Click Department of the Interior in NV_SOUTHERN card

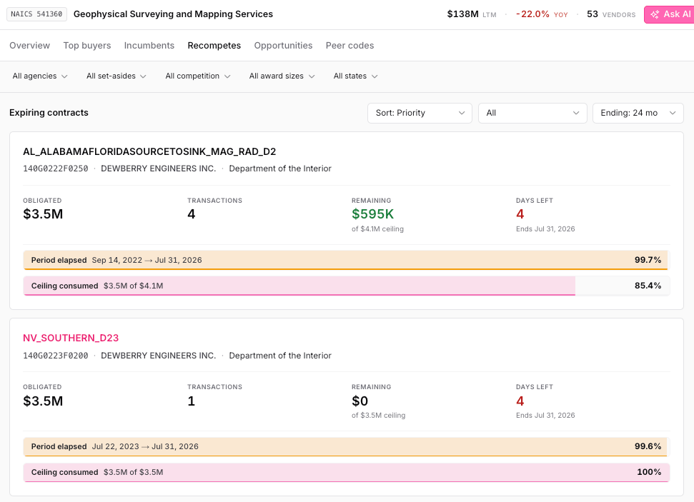tap(280, 356)
